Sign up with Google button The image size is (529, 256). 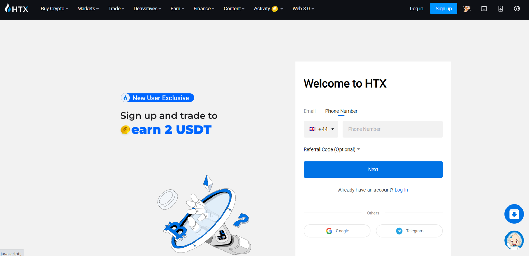pos(337,231)
